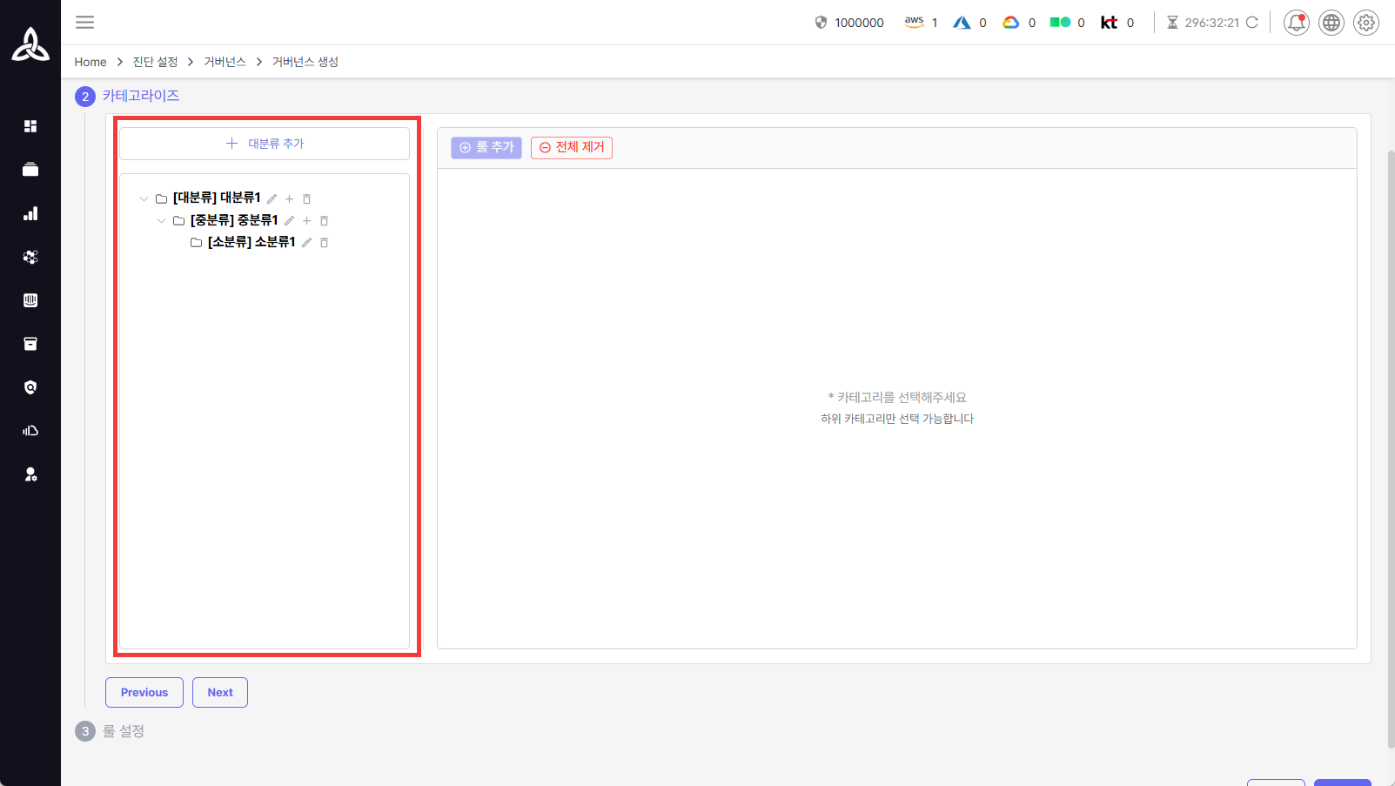The width and height of the screenshot is (1395, 786).
Task: Select the [소분류] 소분류1 category
Action: [251, 242]
